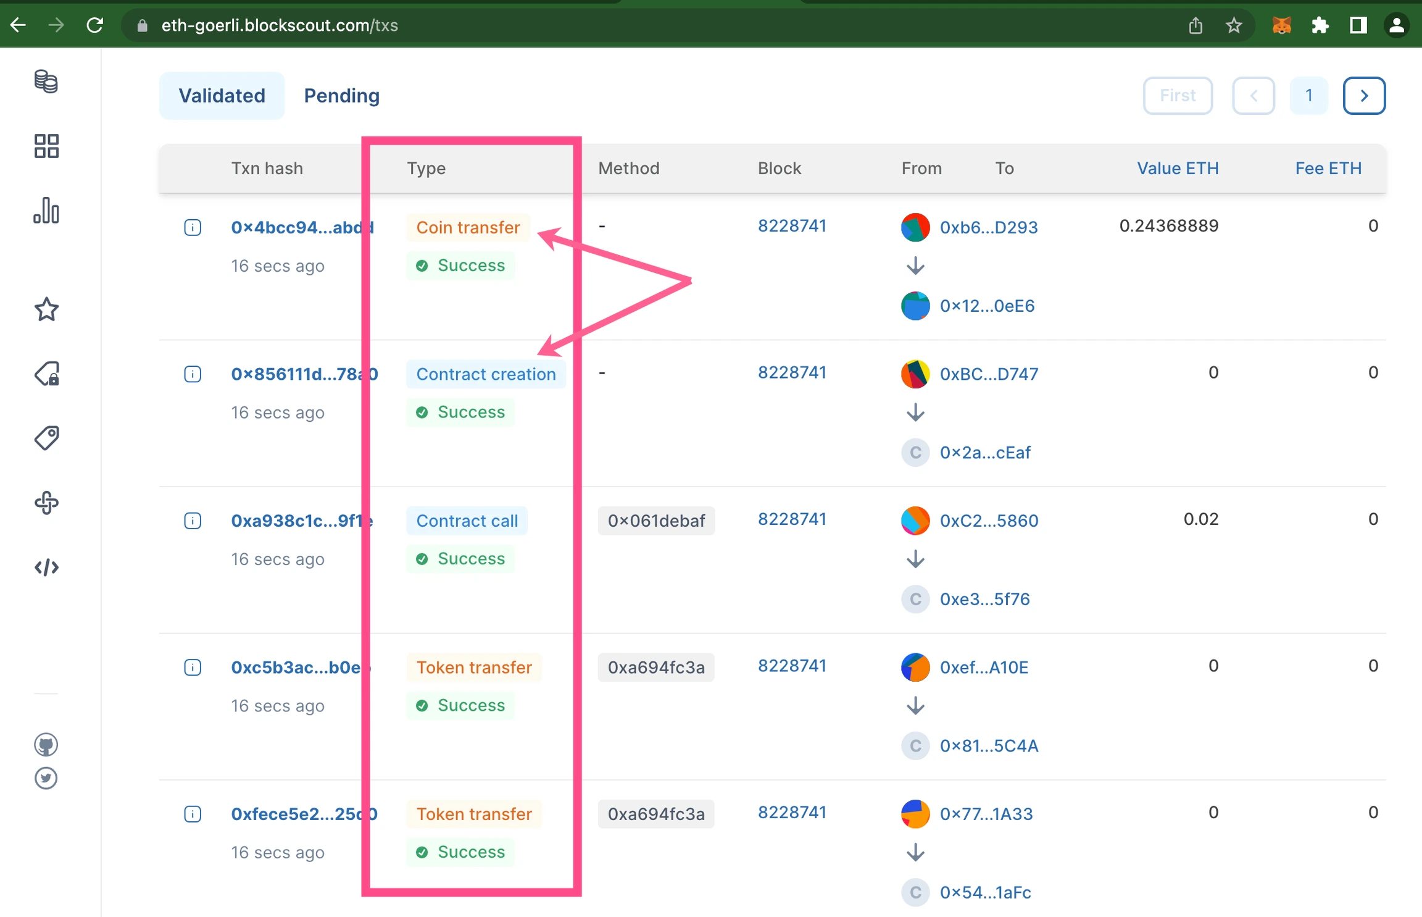Click the 0xb6...D293 address identicon
This screenshot has height=917, width=1422.
click(915, 227)
